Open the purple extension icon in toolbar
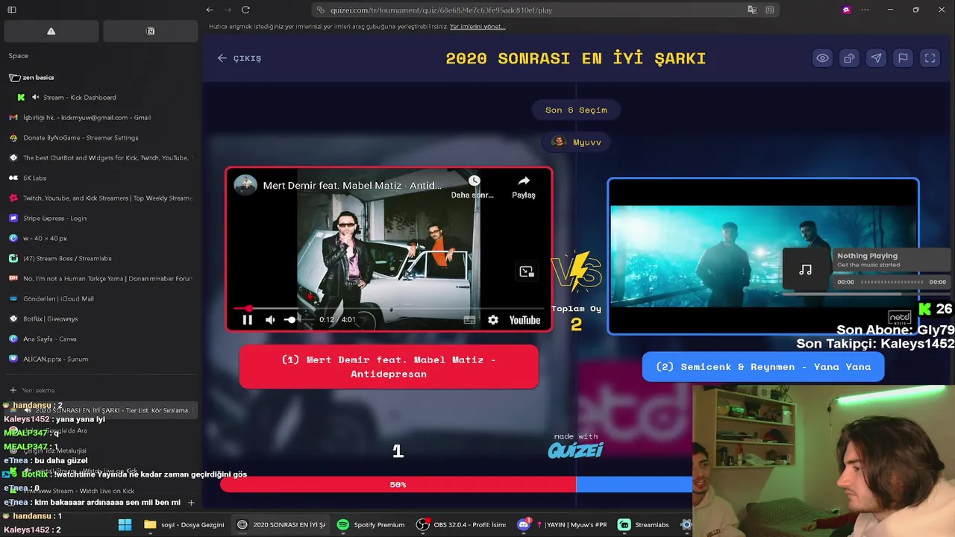955x537 pixels. (x=846, y=10)
